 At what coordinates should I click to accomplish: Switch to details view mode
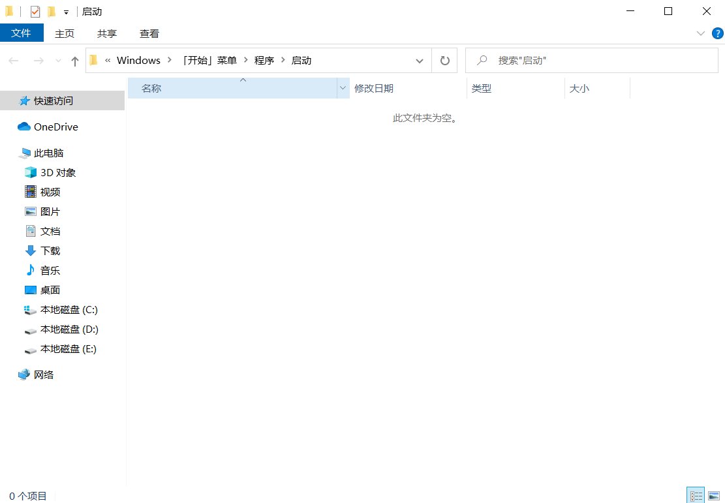click(x=695, y=495)
